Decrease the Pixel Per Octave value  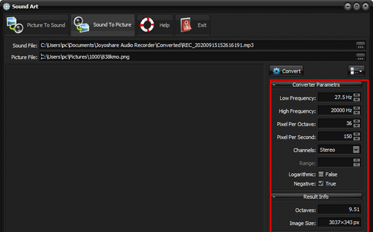coord(357,126)
